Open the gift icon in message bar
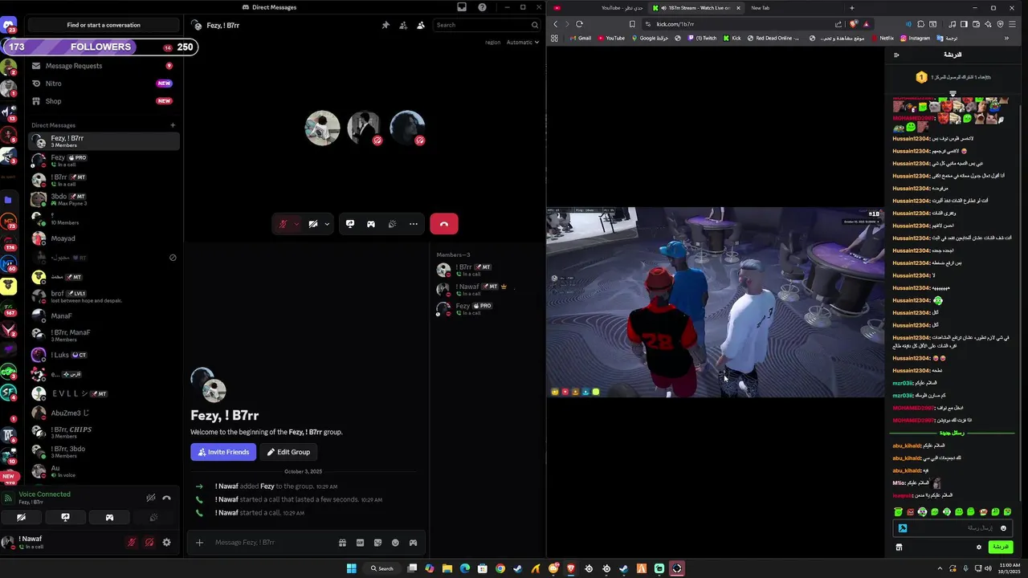 (342, 543)
